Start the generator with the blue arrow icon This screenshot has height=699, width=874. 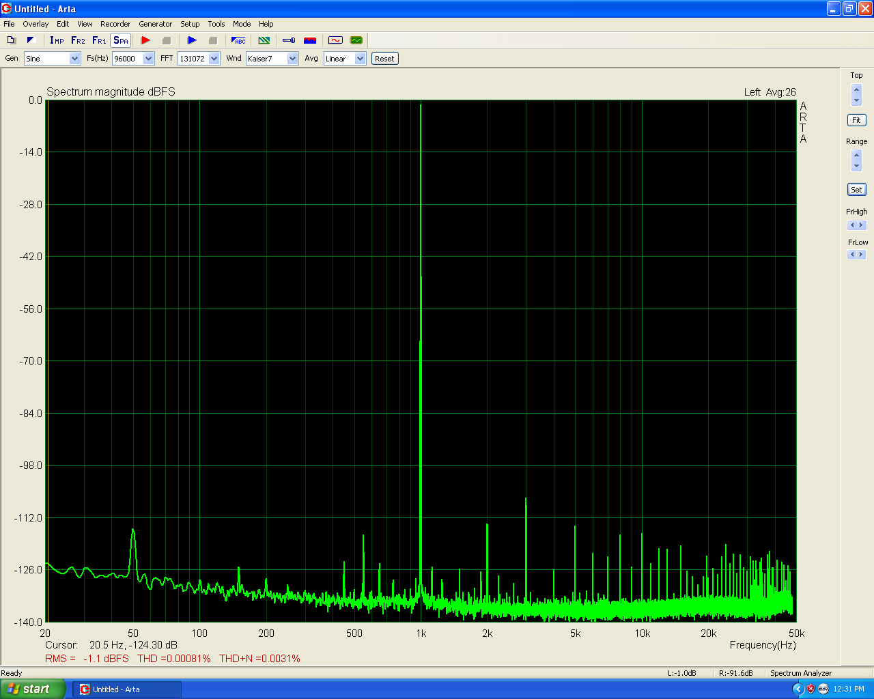(192, 40)
